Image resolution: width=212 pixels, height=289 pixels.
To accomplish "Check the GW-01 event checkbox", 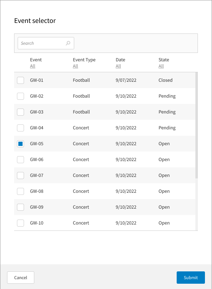I will 20,80.
